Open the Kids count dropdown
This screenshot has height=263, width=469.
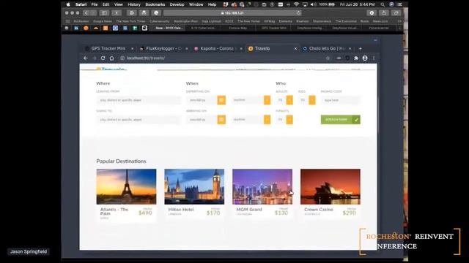click(312, 100)
